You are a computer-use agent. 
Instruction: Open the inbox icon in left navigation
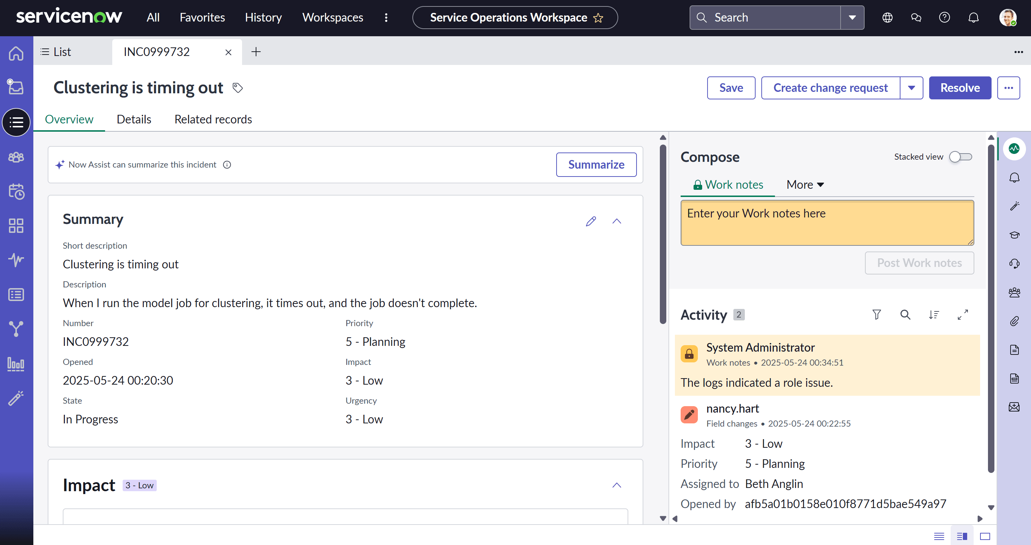pyautogui.click(x=16, y=87)
